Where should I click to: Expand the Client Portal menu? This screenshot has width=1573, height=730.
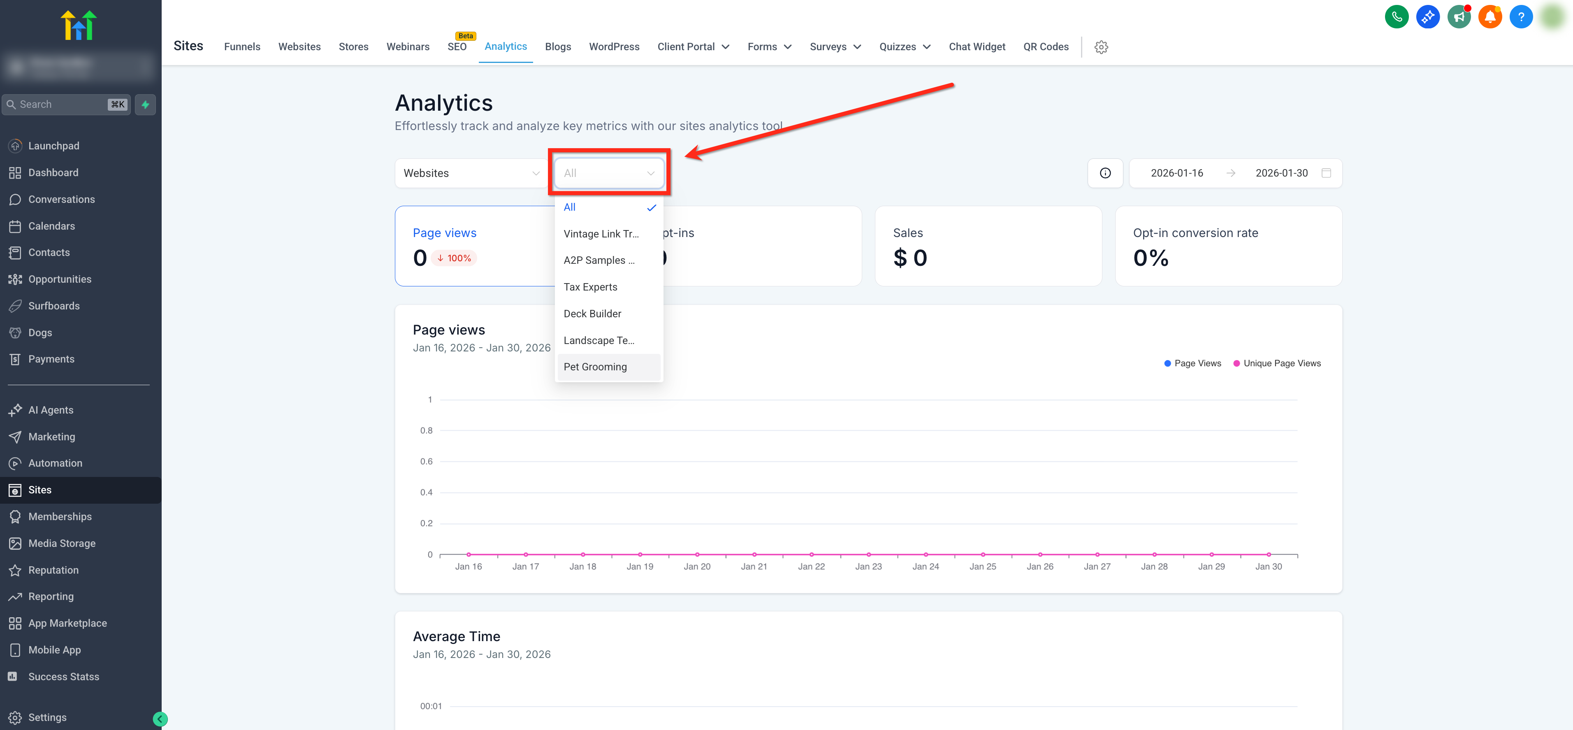(x=693, y=47)
